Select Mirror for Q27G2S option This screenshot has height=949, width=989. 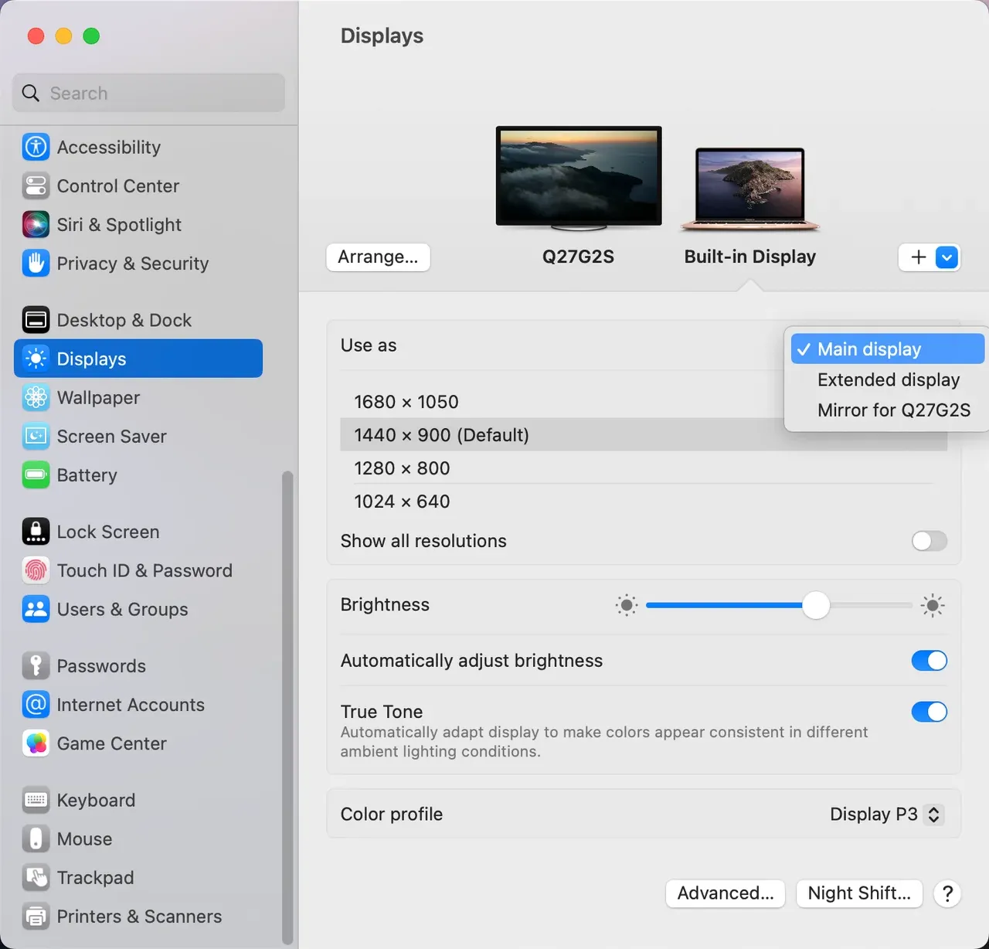pyautogui.click(x=888, y=410)
